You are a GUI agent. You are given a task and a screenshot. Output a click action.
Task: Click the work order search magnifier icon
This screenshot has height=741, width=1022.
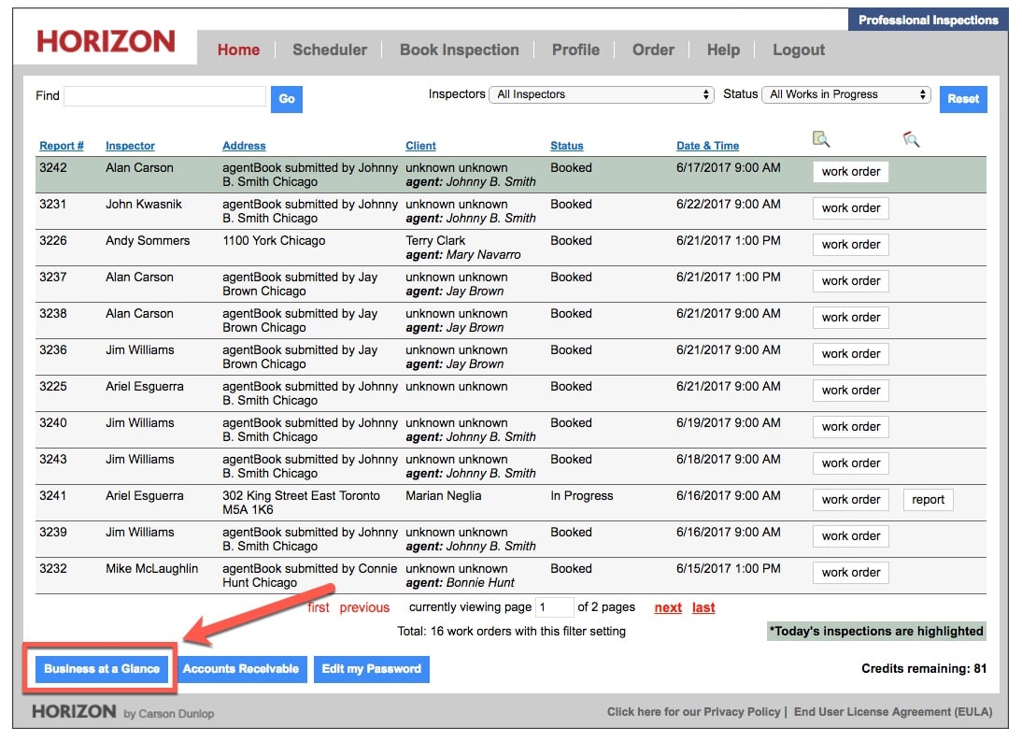coord(821,139)
